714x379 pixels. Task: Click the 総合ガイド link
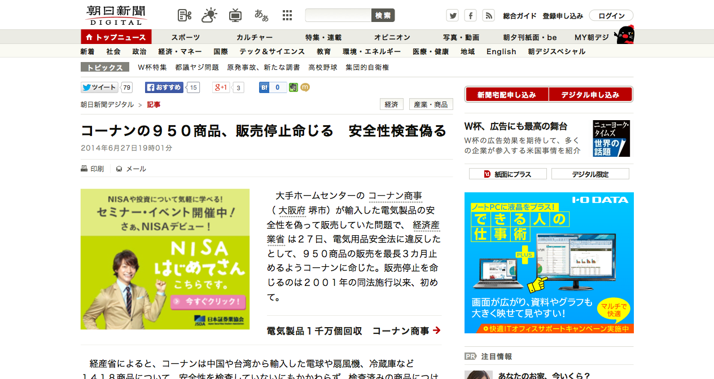pos(520,16)
